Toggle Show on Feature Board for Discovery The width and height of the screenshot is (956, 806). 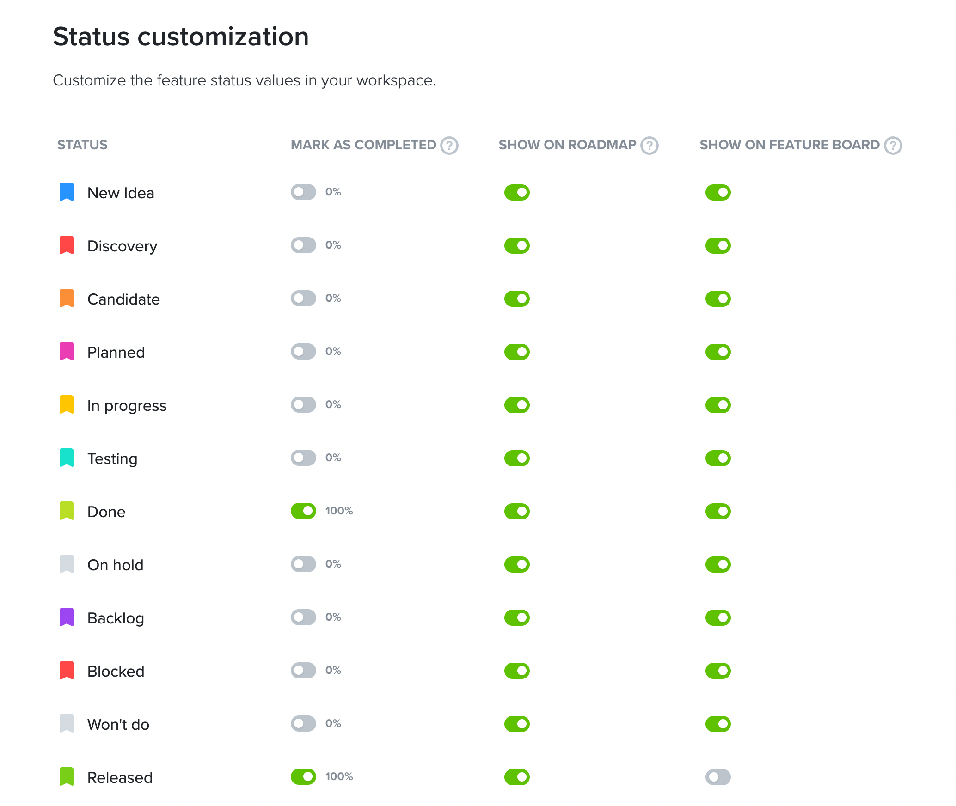pyautogui.click(x=718, y=245)
